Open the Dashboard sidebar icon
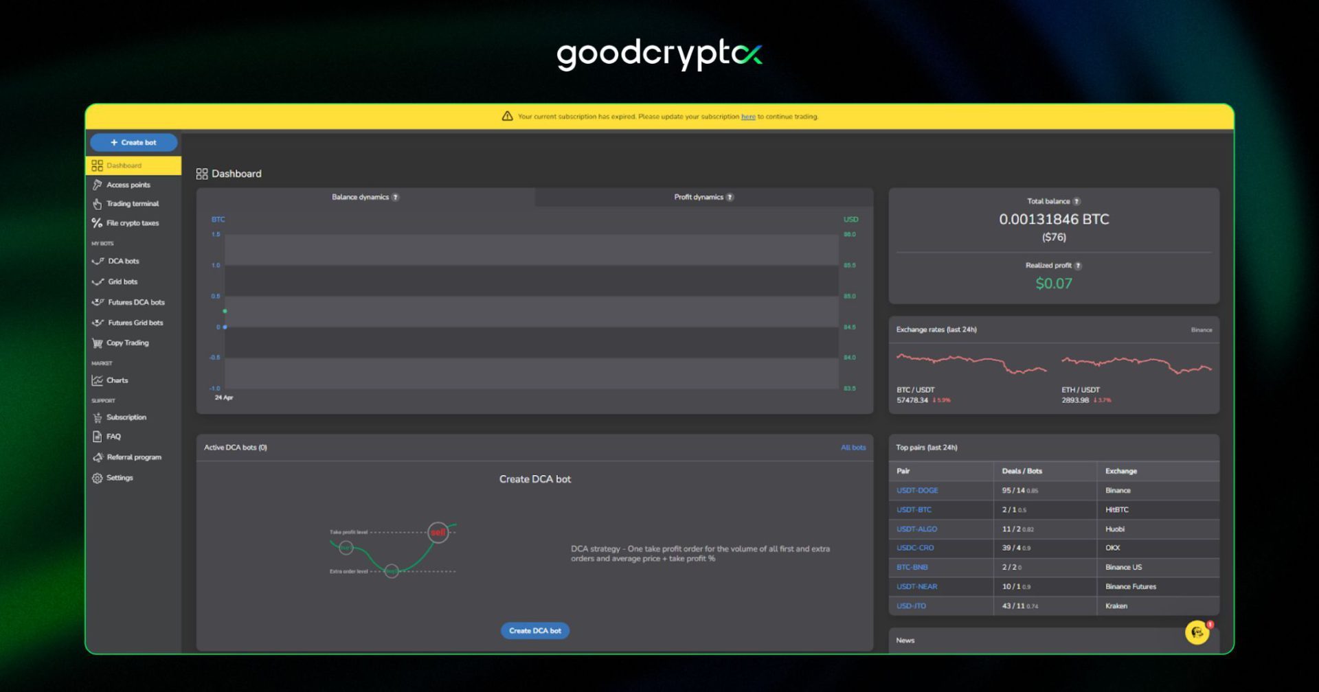The image size is (1319, 692). point(97,165)
